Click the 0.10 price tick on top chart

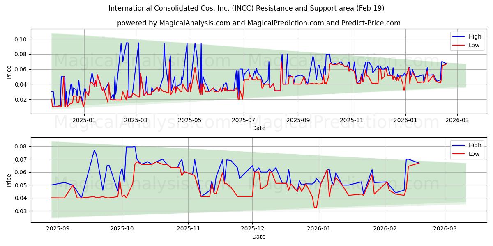coord(21,39)
